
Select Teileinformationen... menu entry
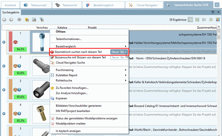tap(89, 39)
